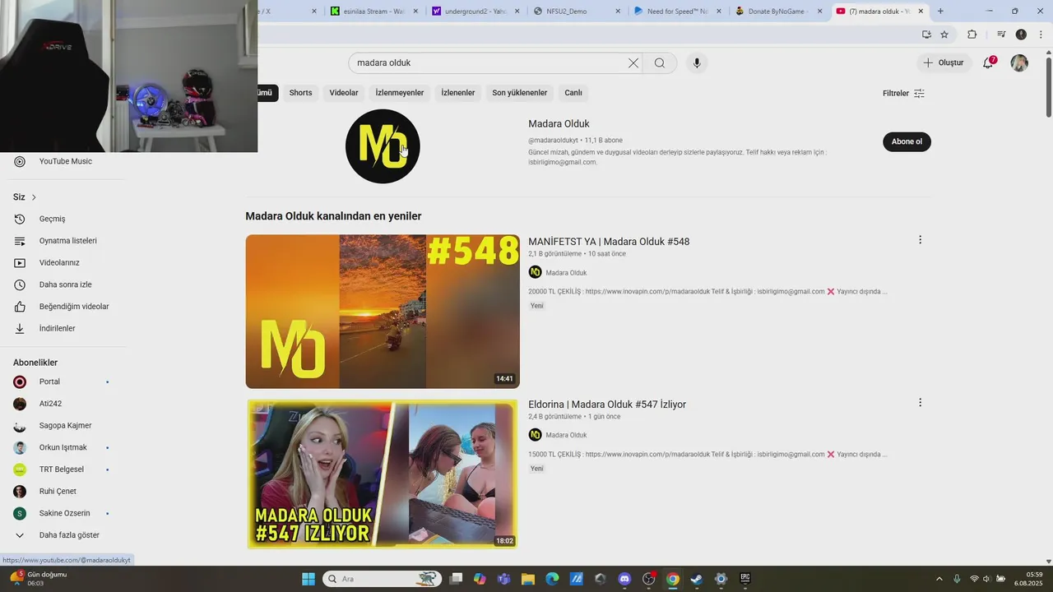Click the magnifier search button
This screenshot has height=592, width=1053.
tap(660, 63)
